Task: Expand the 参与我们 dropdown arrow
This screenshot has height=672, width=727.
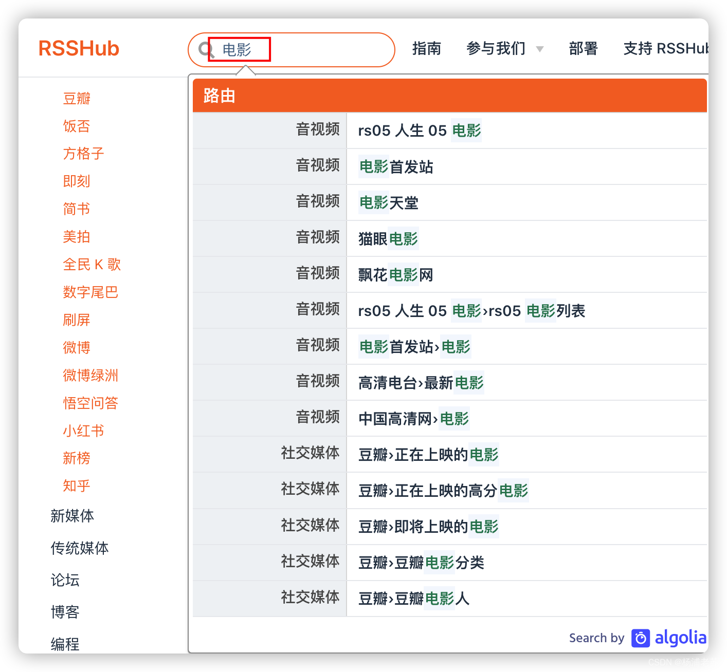Action: pos(540,49)
